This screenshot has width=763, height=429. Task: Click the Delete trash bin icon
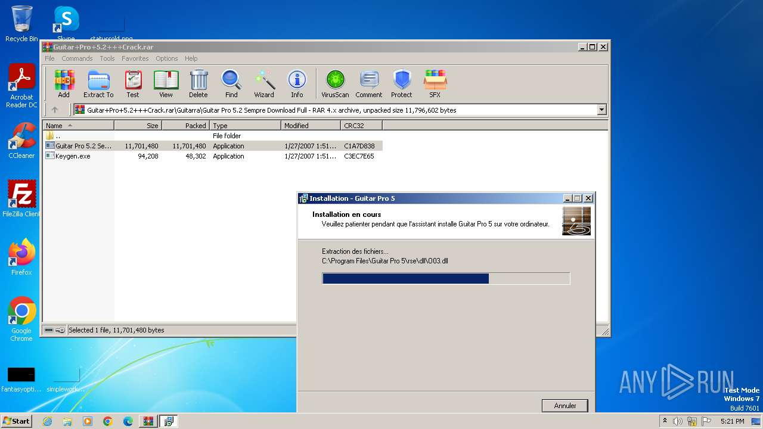[x=198, y=83]
